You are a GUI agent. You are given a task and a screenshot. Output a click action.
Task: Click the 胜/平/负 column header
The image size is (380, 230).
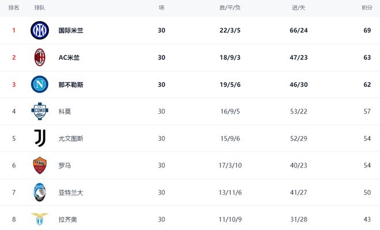click(x=230, y=7)
